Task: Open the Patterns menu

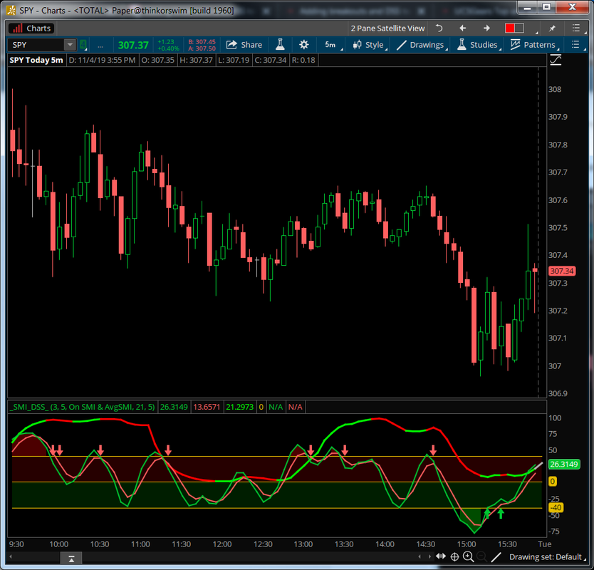Action: (x=534, y=45)
